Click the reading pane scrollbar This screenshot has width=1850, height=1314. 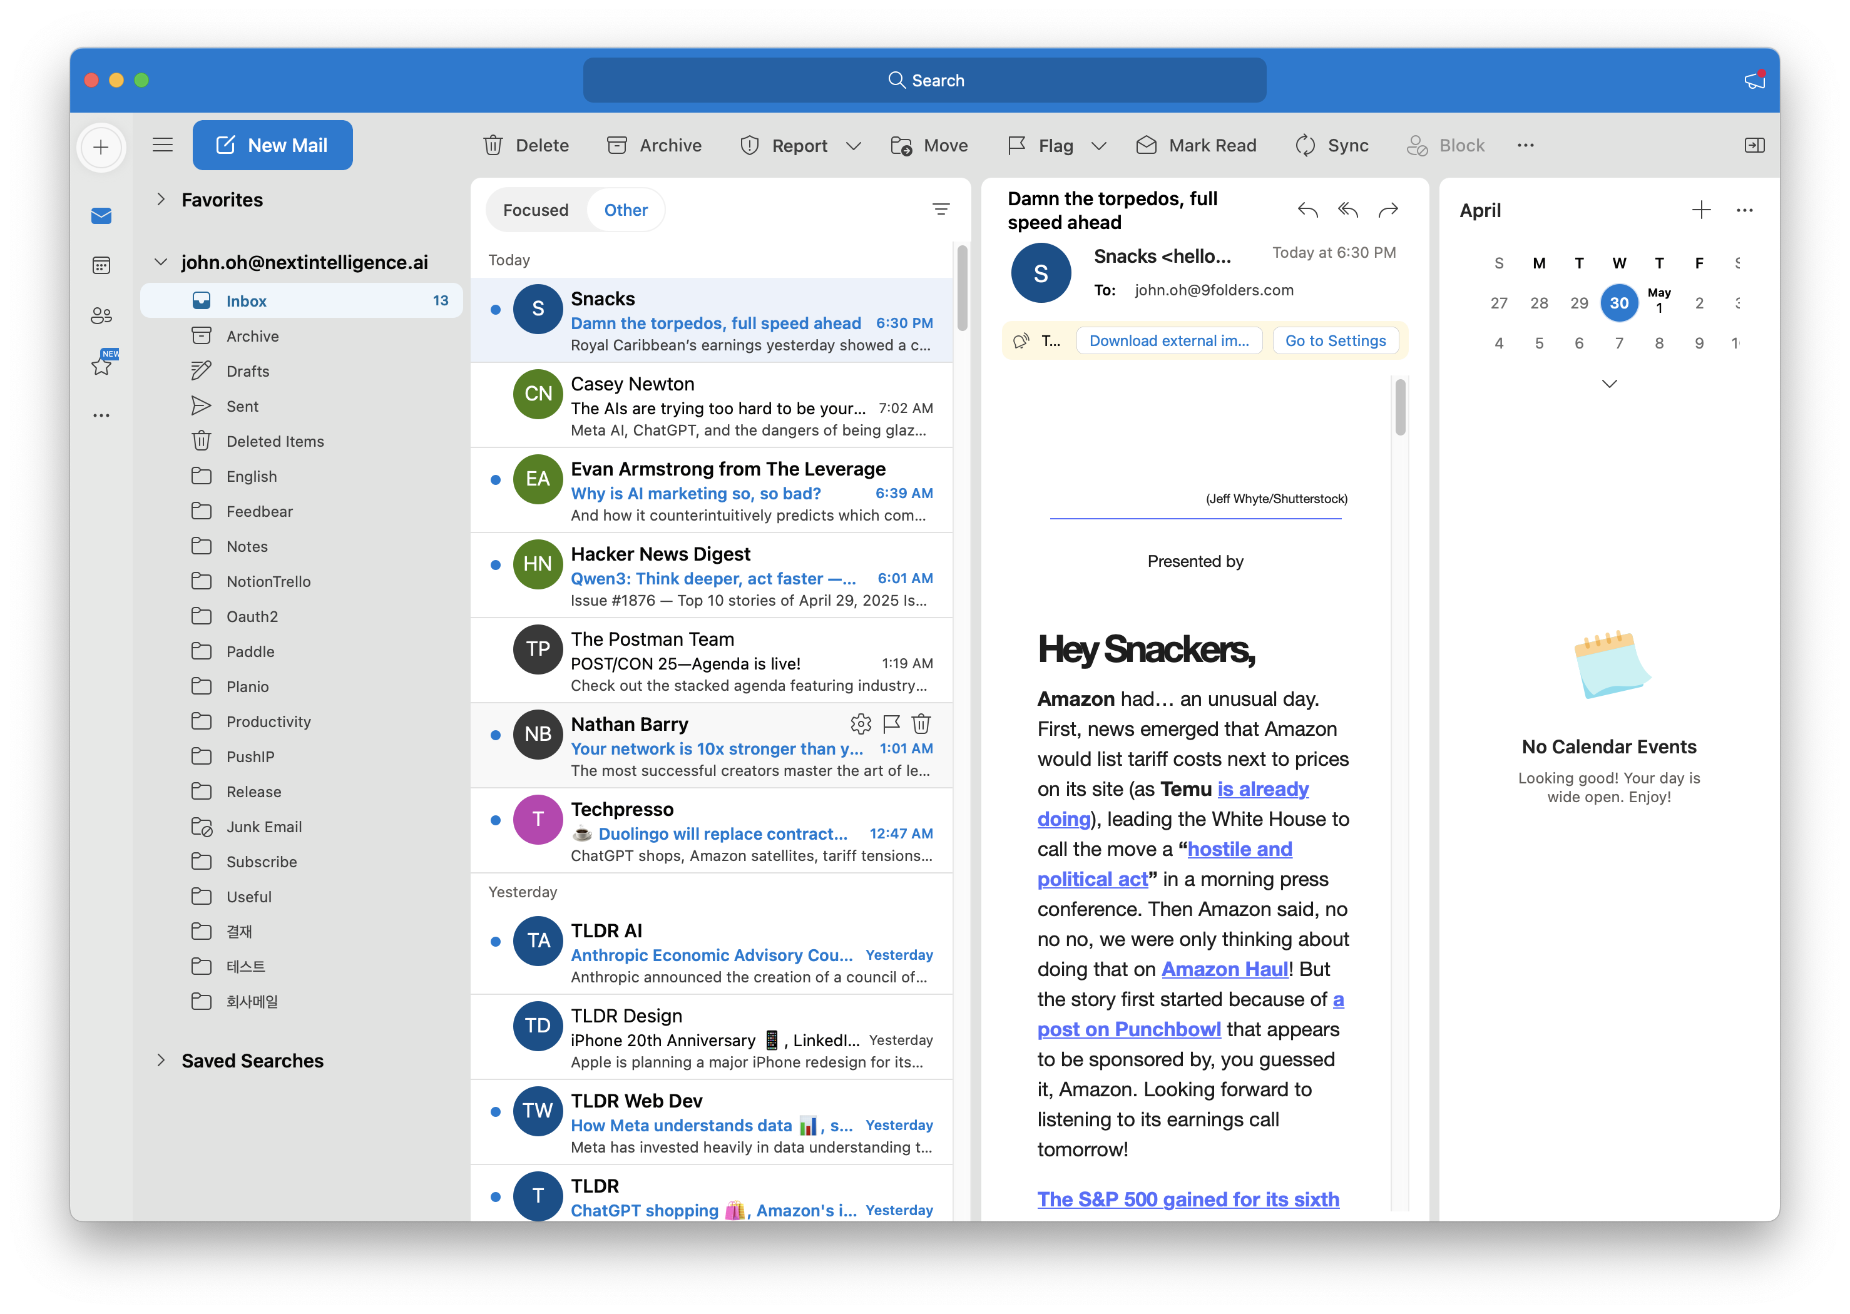(1399, 407)
